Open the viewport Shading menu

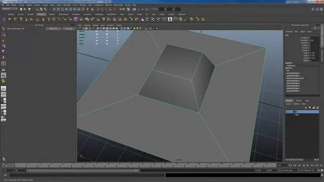coord(87,25)
